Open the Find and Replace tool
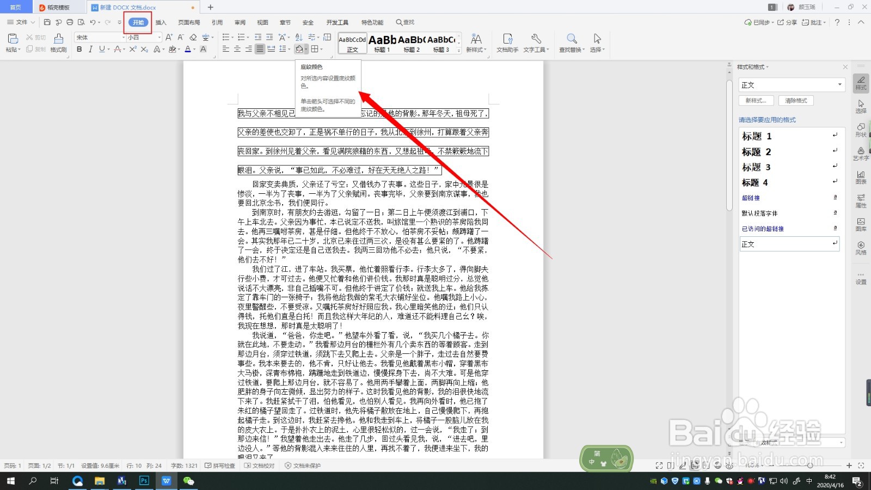The height and width of the screenshot is (490, 871). click(571, 42)
